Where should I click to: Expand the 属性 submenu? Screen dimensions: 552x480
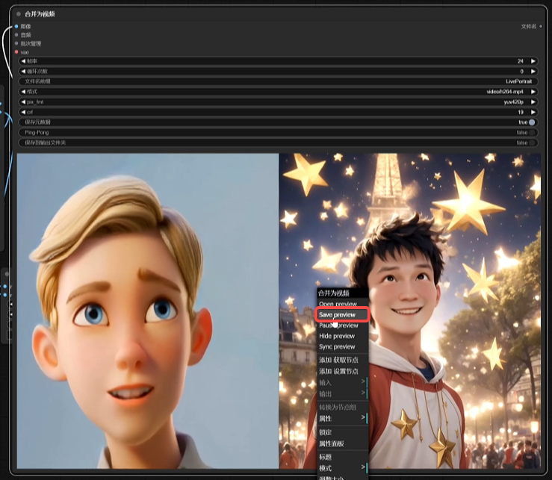343,419
